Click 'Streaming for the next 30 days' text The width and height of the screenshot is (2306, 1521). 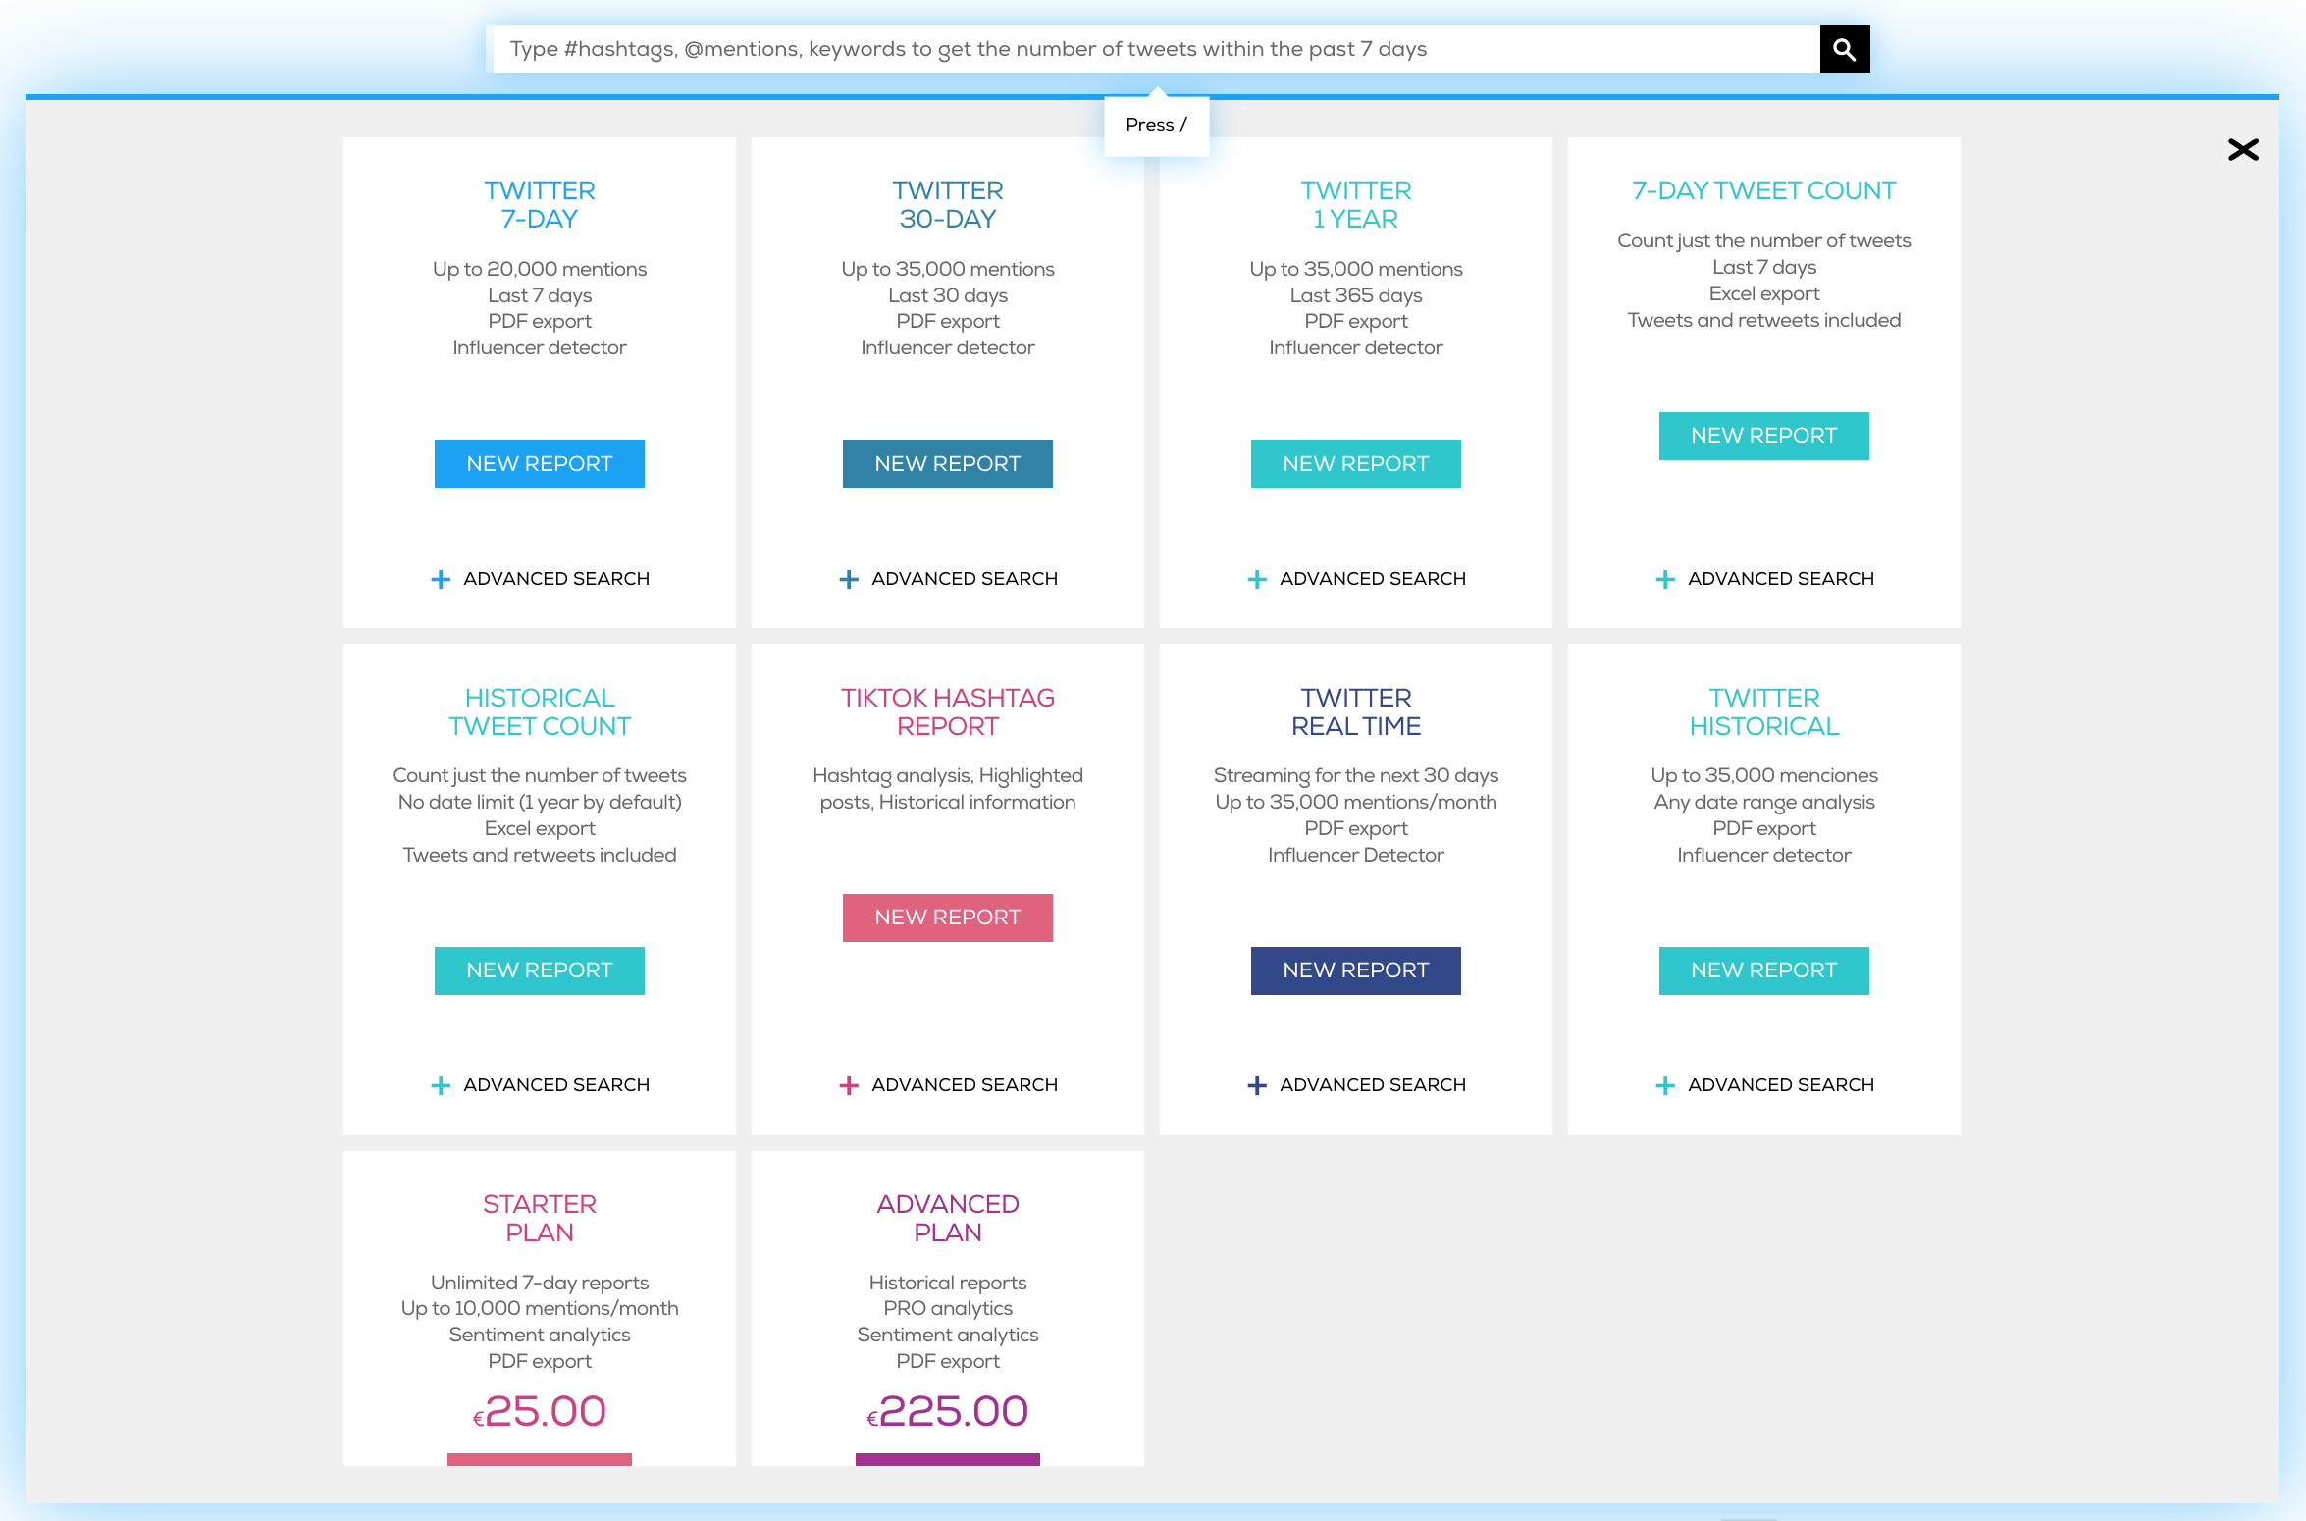point(1356,775)
